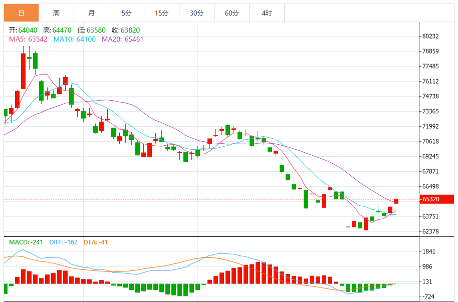Open the 30分 interval tab

(196, 13)
